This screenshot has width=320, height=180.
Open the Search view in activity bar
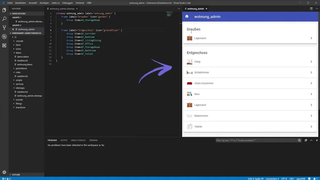click(x=4, y=19)
